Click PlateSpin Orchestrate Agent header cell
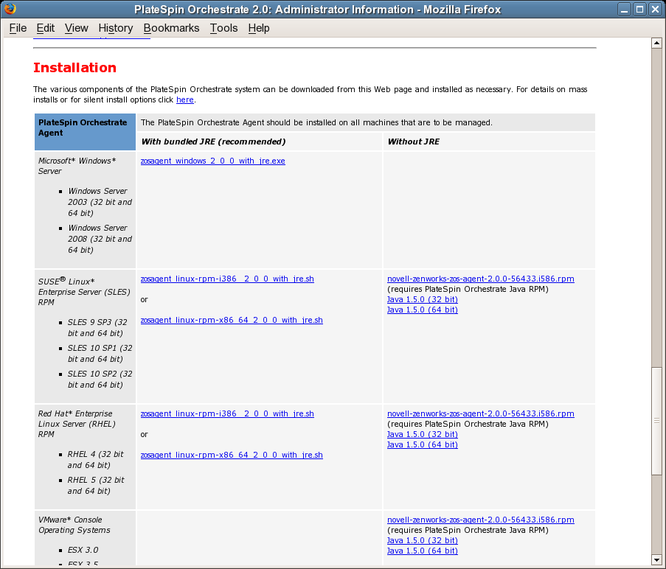Screen dimensions: 666x569 click(85, 132)
